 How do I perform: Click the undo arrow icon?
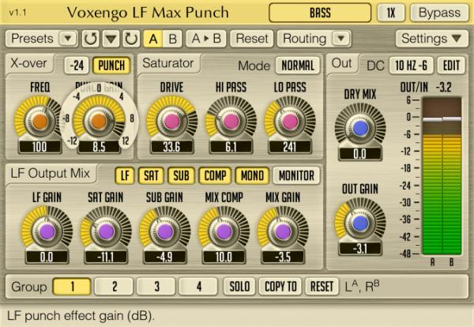[90, 39]
